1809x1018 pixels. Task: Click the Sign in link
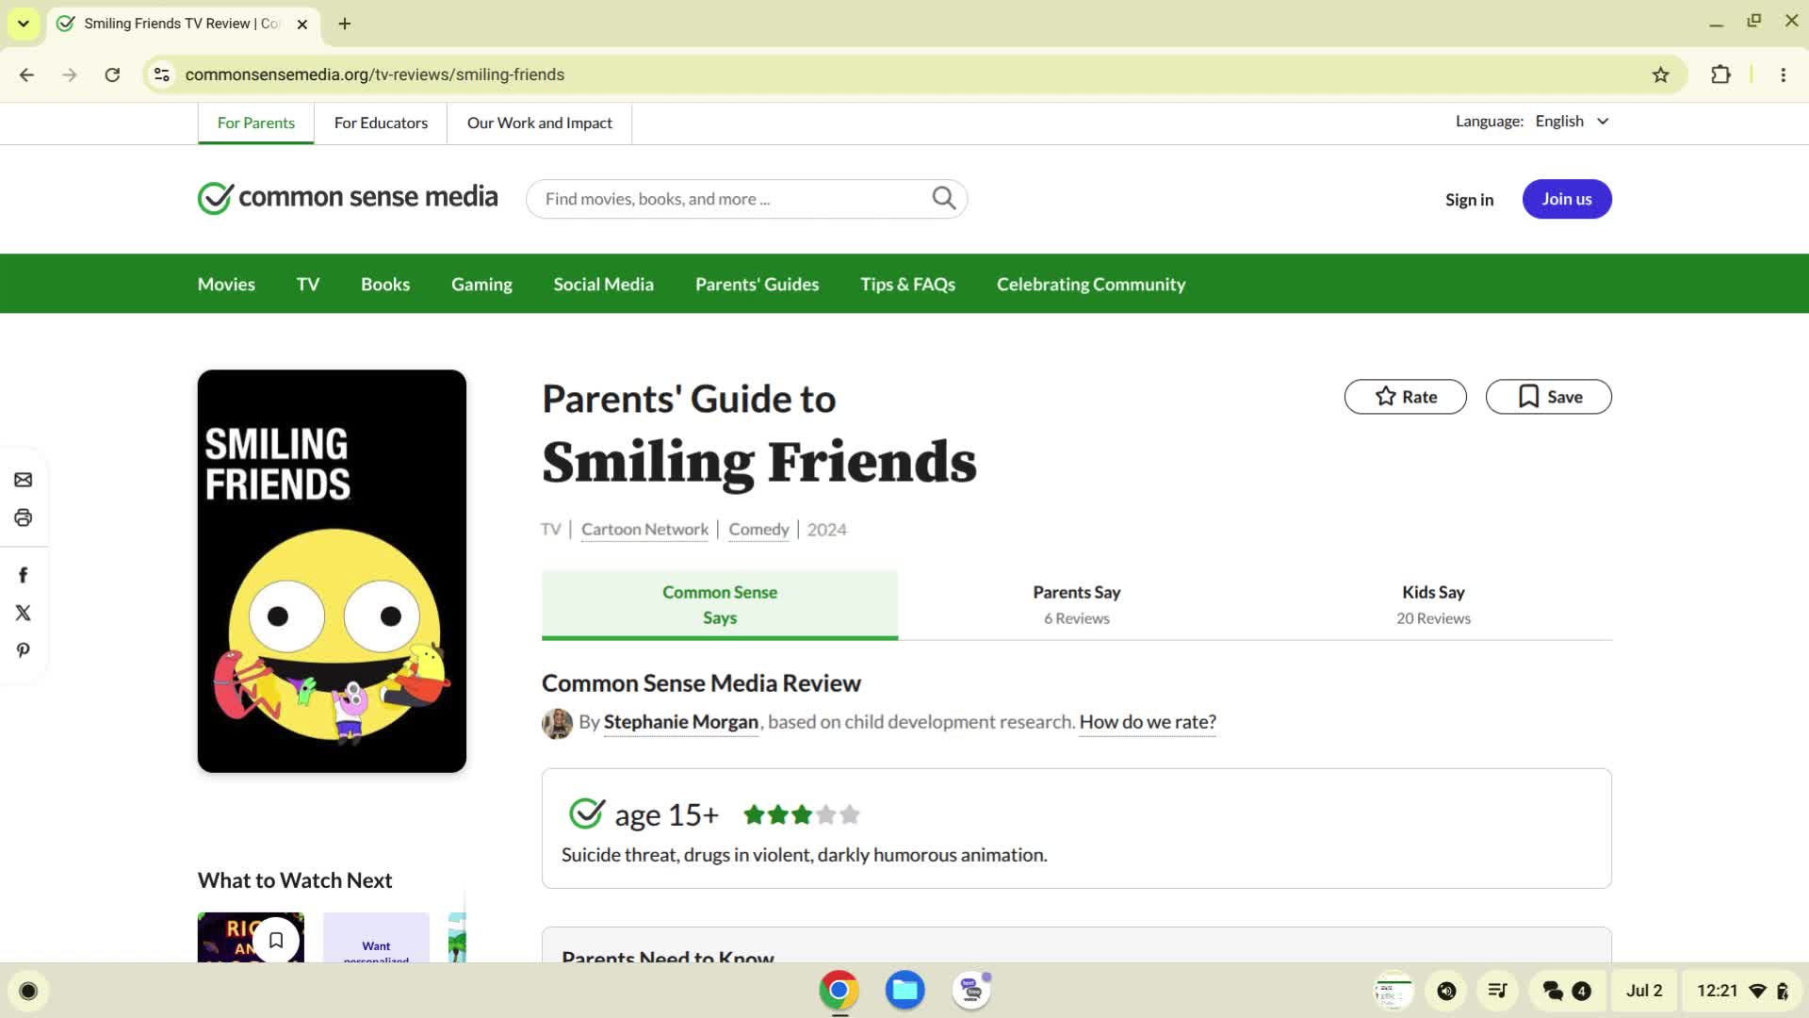(1469, 199)
